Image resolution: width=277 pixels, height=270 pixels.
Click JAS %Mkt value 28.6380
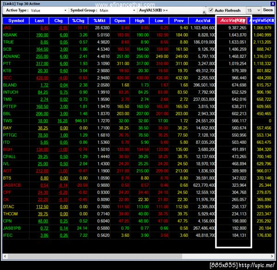(102, 28)
